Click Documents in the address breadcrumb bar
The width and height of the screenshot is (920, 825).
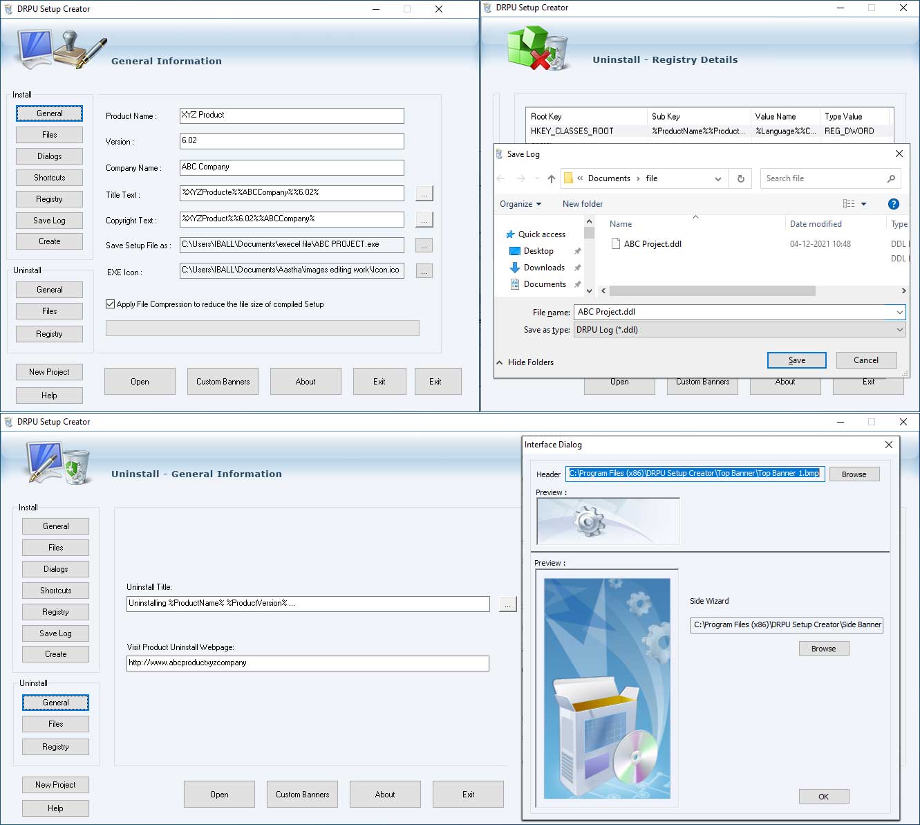point(609,178)
